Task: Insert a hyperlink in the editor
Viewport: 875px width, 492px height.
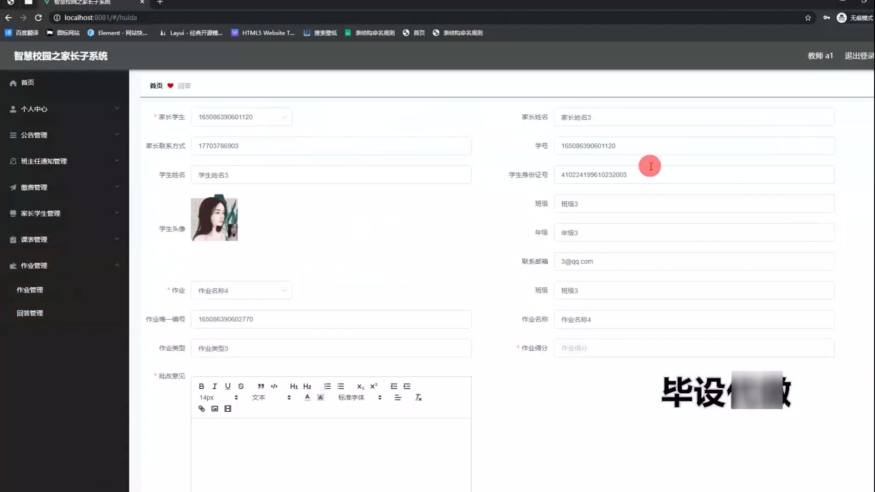Action: click(x=201, y=409)
